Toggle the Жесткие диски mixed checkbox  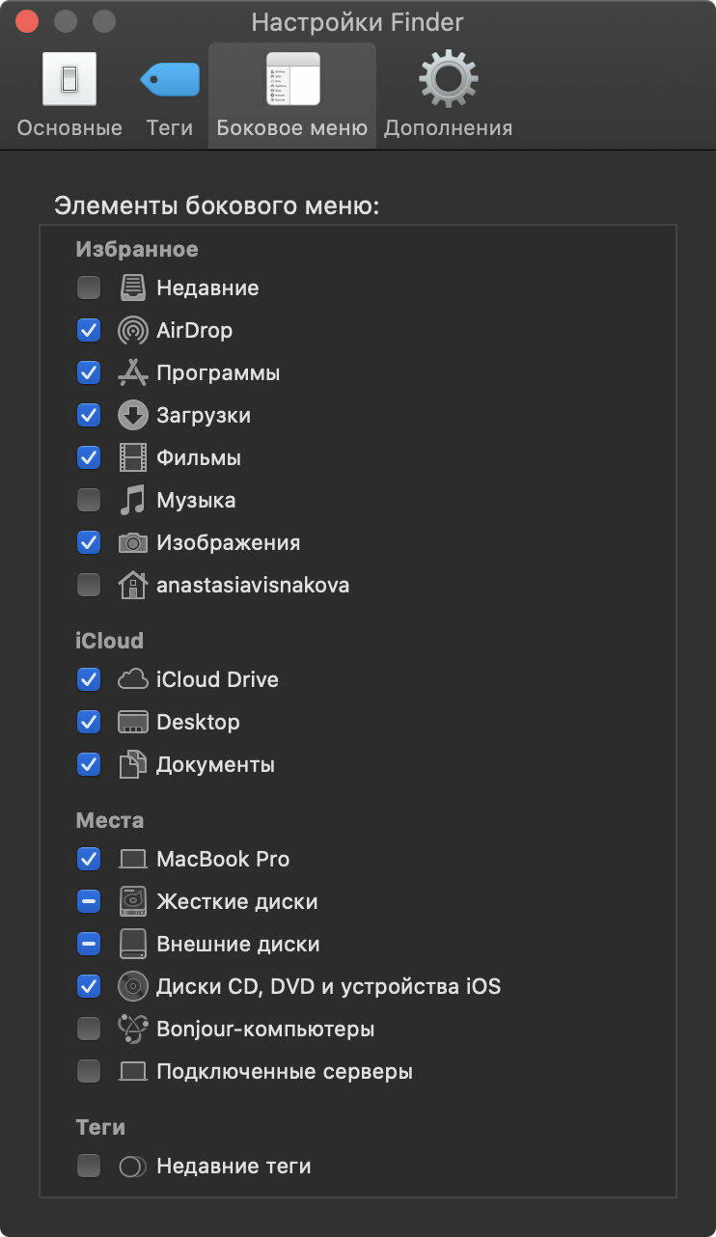click(x=89, y=902)
